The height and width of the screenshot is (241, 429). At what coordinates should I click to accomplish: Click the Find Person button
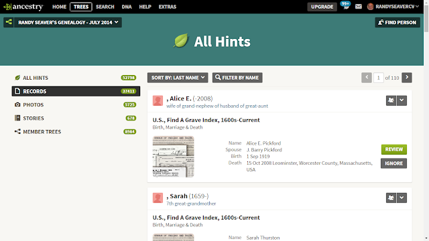pyautogui.click(x=397, y=22)
